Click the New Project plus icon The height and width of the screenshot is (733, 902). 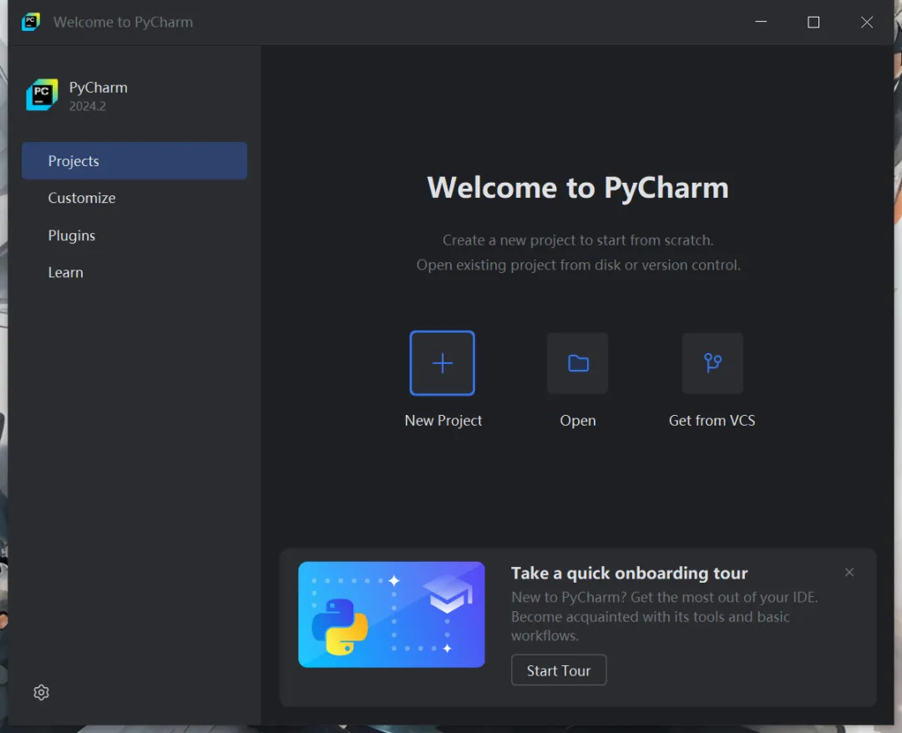(442, 363)
